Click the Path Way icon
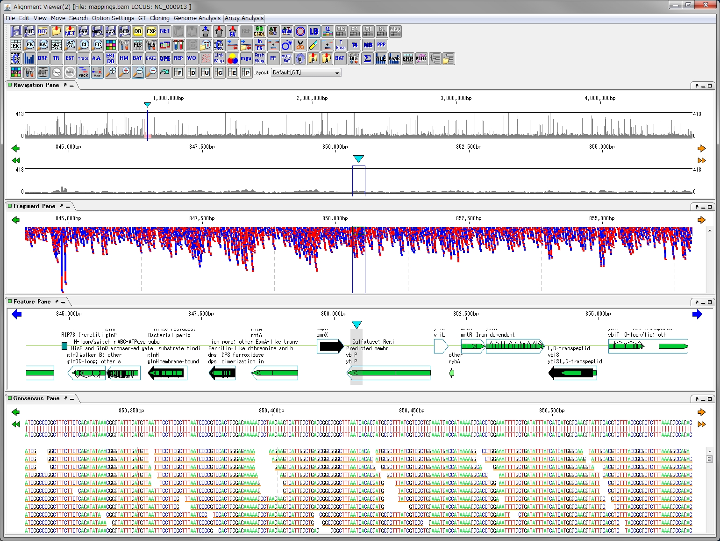This screenshot has height=541, width=720. (x=260, y=58)
